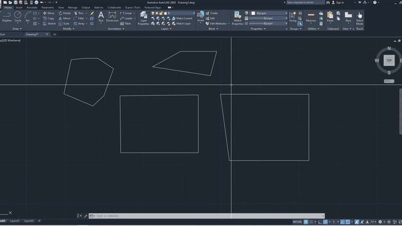
Task: Click the Select Mode touch icon
Action: (x=359, y=18)
